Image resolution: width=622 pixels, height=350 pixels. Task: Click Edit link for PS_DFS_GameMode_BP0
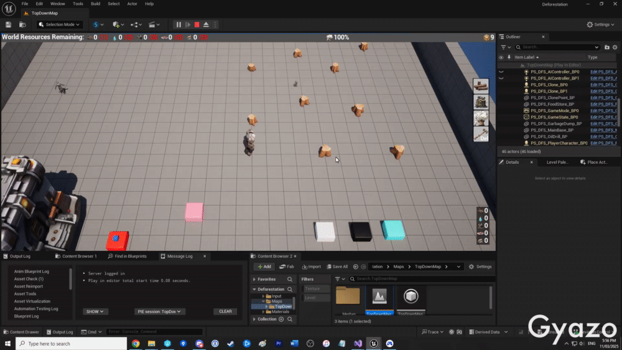click(x=603, y=110)
